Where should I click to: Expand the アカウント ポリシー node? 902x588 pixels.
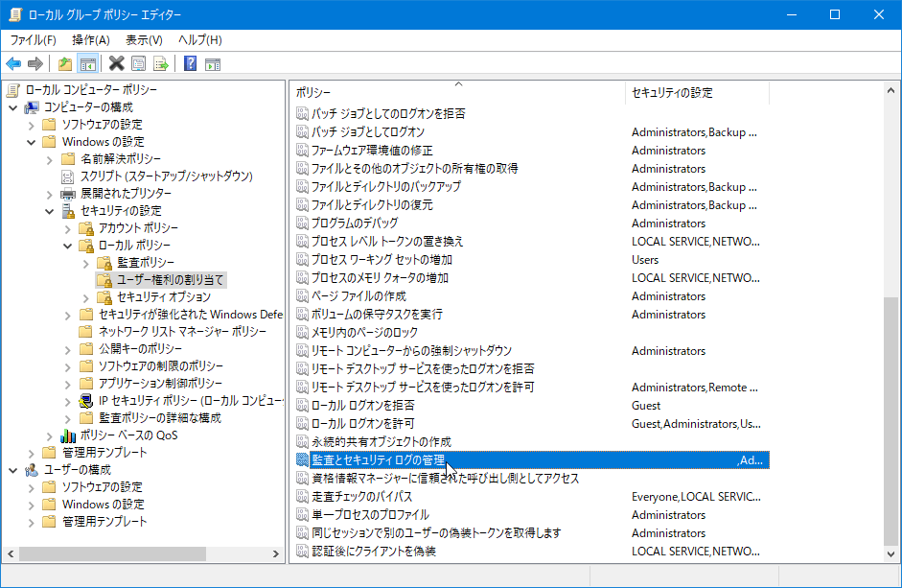[68, 228]
